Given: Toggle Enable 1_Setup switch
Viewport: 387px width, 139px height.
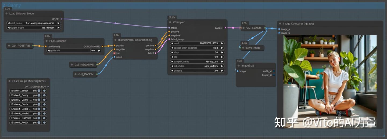Looking at the screenshot, I should click(39, 91).
